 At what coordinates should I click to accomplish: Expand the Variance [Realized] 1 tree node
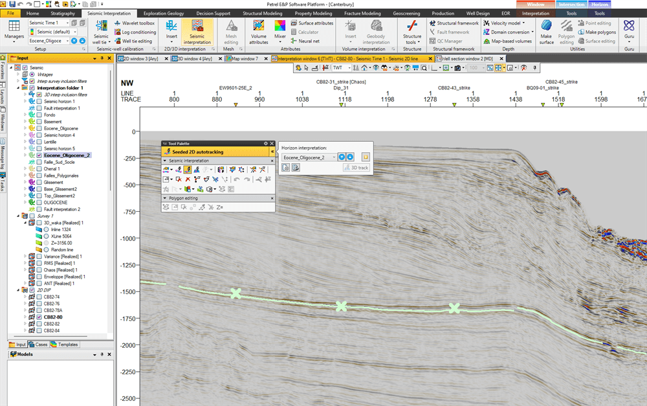point(25,256)
